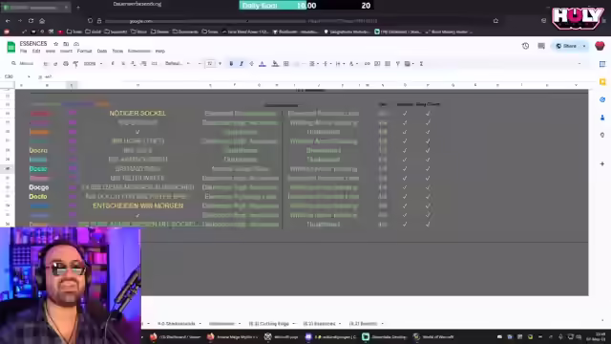Open version history clock icon
Viewport: 611px width, 344px height.
[x=525, y=46]
